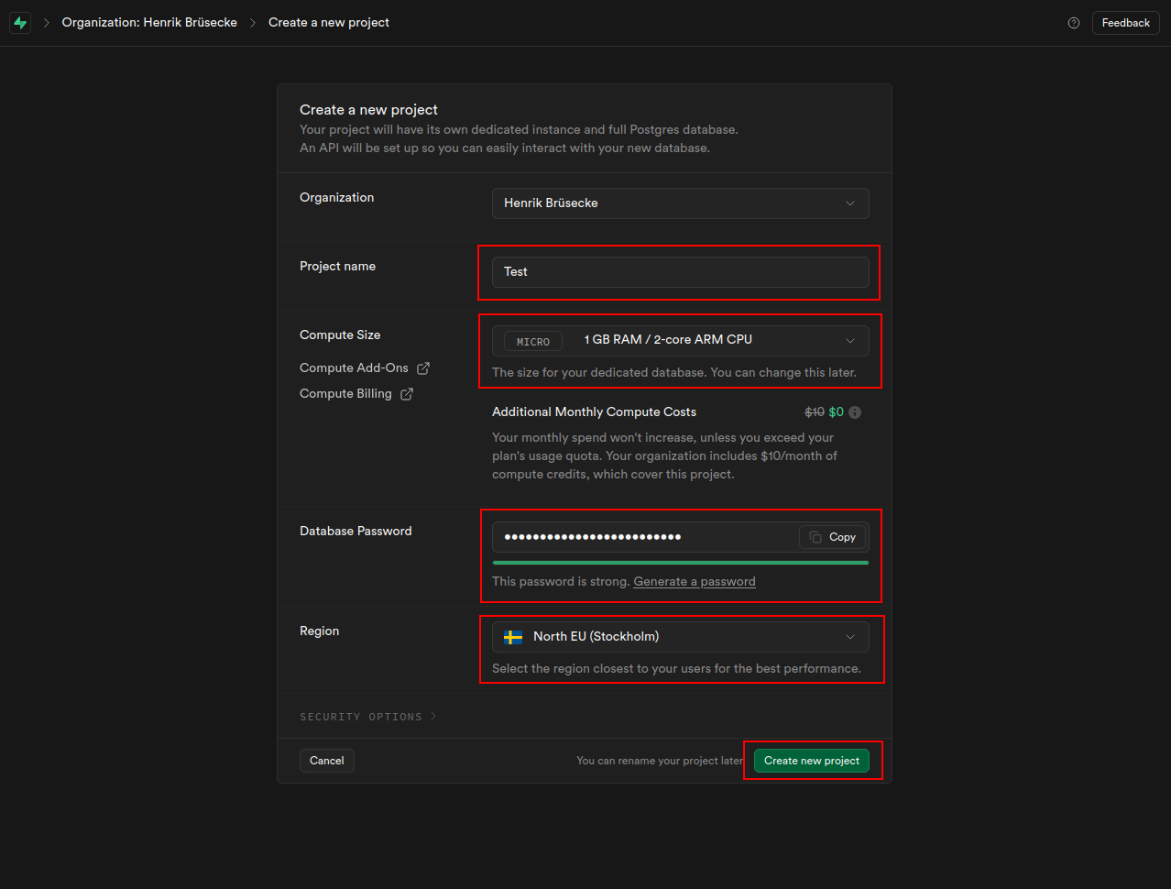Screen dimensions: 1171x889
Task: Click Create new project button
Action: click(x=812, y=761)
